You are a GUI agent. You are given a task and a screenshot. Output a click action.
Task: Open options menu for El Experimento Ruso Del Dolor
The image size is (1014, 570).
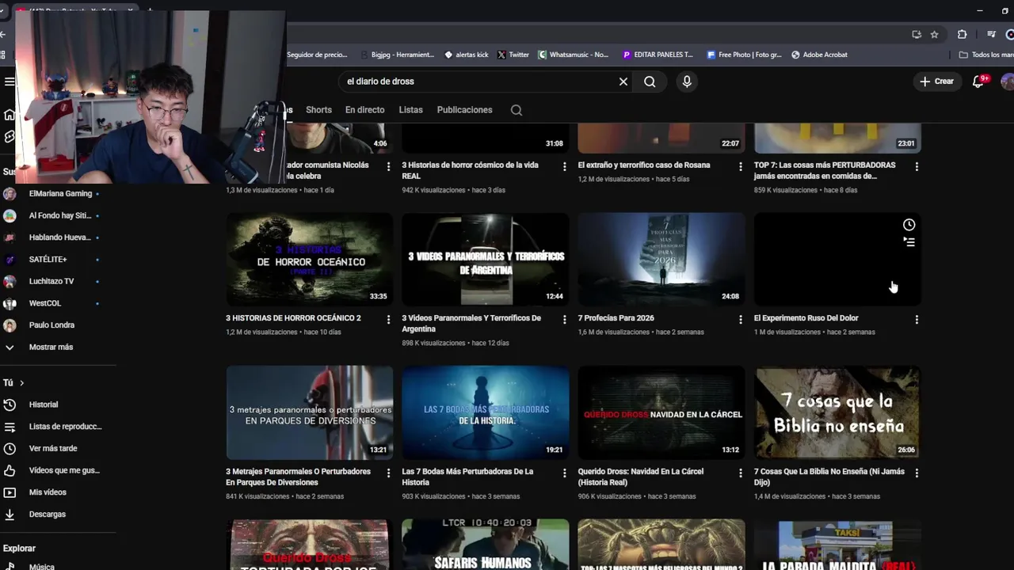[x=917, y=319]
